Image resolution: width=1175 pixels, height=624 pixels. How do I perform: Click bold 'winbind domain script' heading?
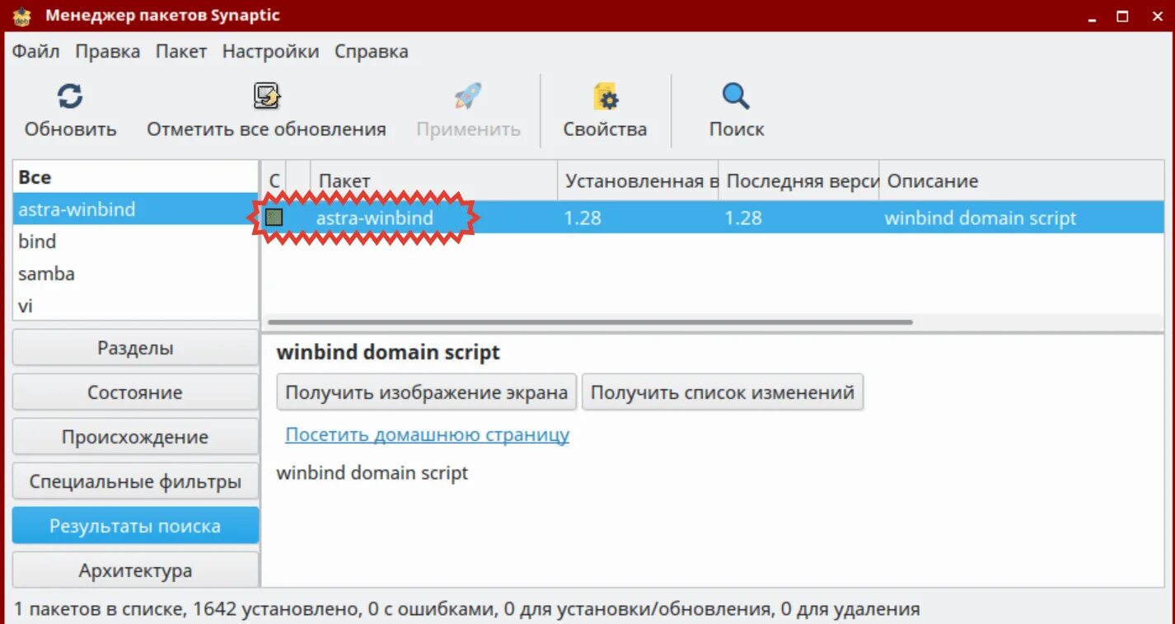tap(388, 353)
